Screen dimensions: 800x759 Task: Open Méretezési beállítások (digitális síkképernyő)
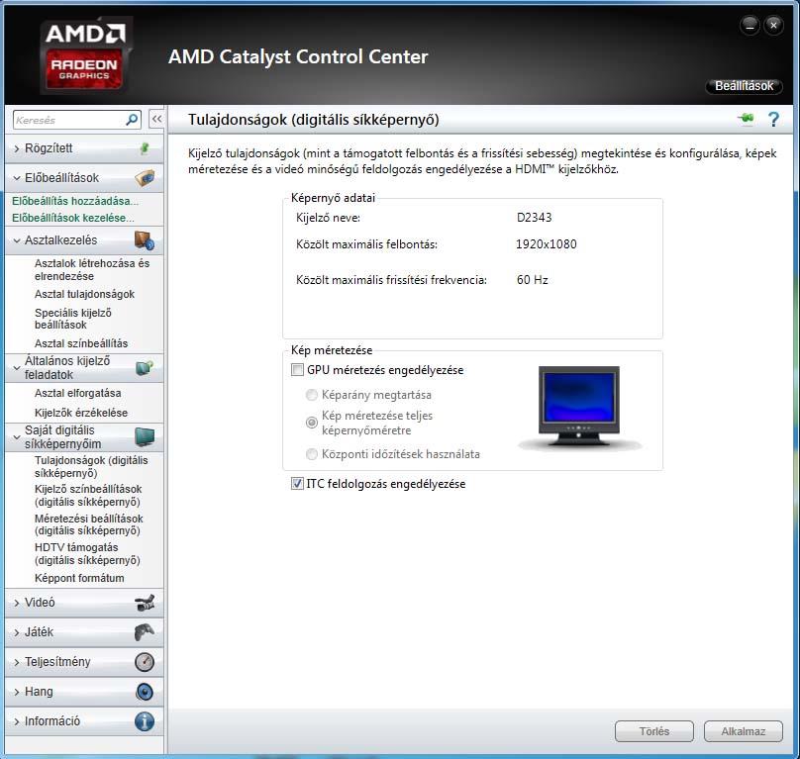pyautogui.click(x=89, y=524)
